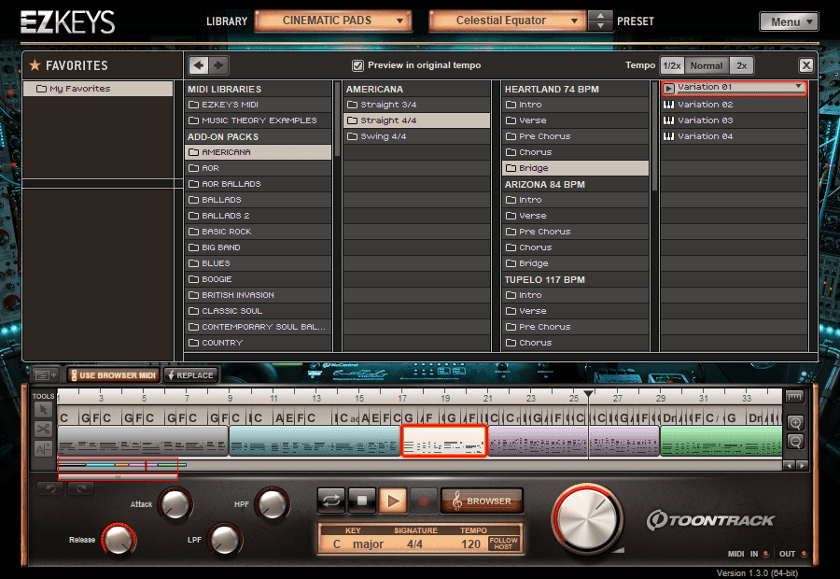
Task: Open the Menu dropdown button
Action: click(789, 22)
